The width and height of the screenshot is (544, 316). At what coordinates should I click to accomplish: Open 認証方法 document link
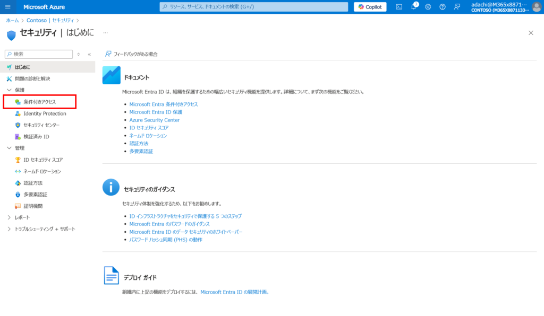[139, 143]
